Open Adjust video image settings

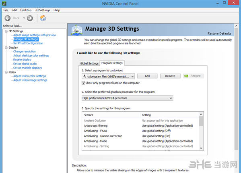pyautogui.click(x=30, y=80)
